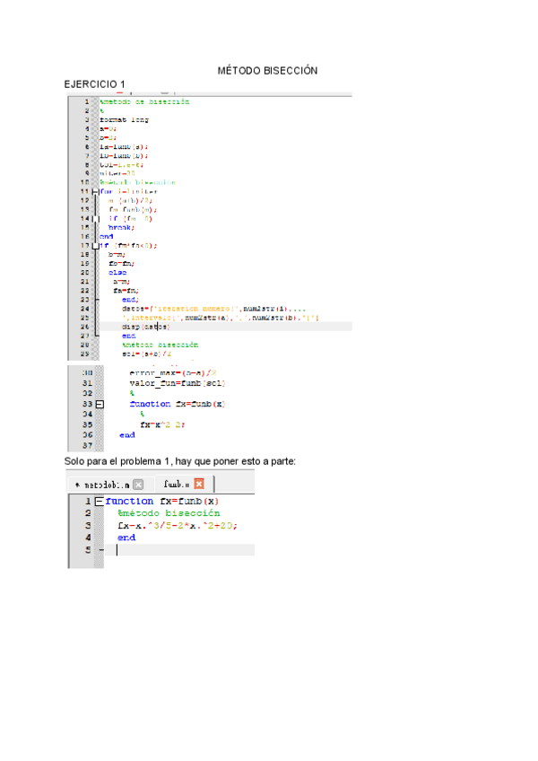
Task: Close the metodobi.m editor tab
Action: pos(138,484)
